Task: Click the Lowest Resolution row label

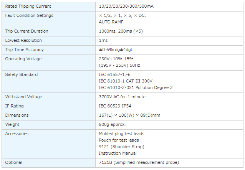Action: point(23,40)
